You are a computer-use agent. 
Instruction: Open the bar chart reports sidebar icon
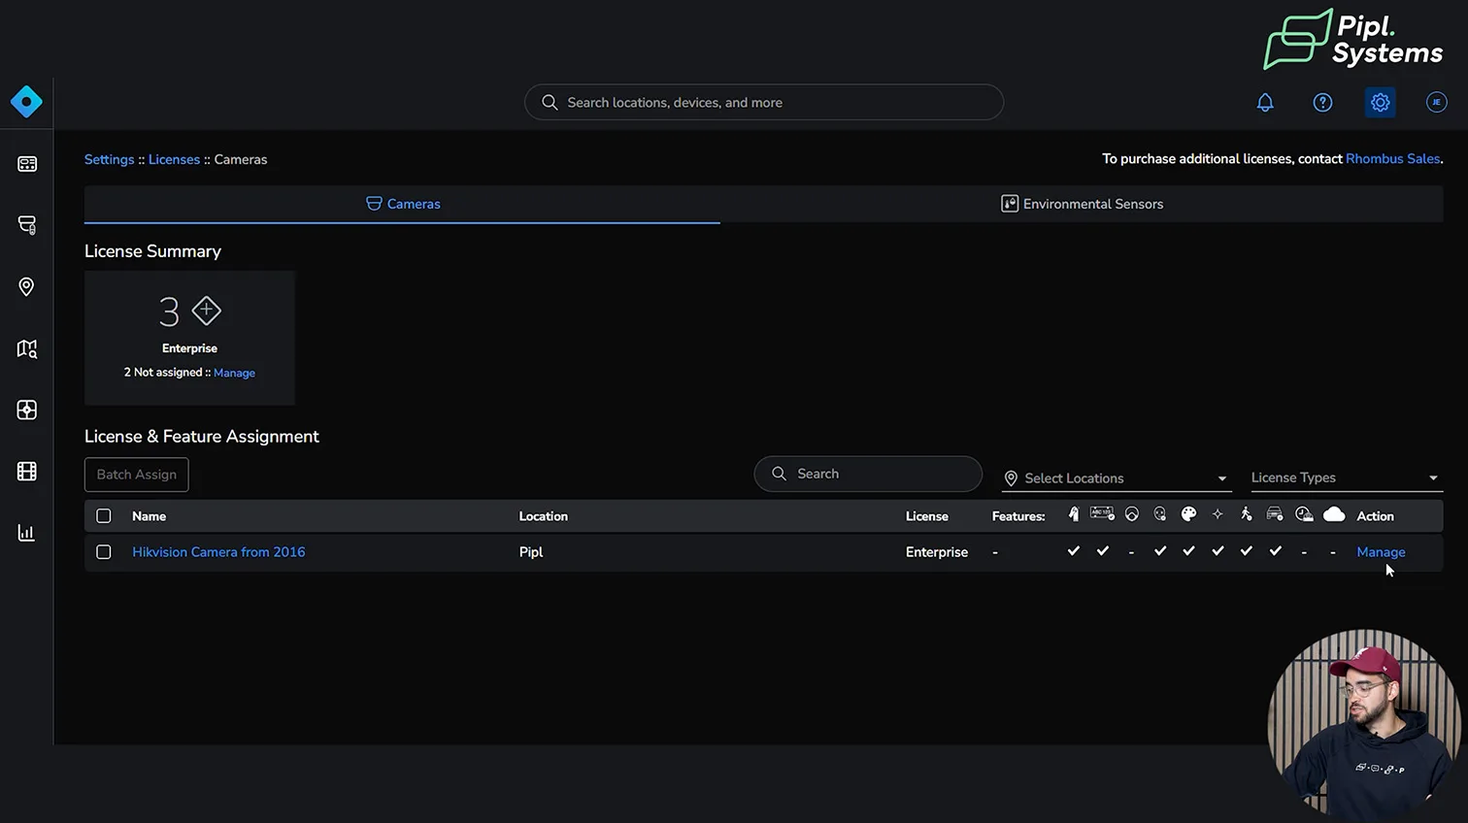26,533
